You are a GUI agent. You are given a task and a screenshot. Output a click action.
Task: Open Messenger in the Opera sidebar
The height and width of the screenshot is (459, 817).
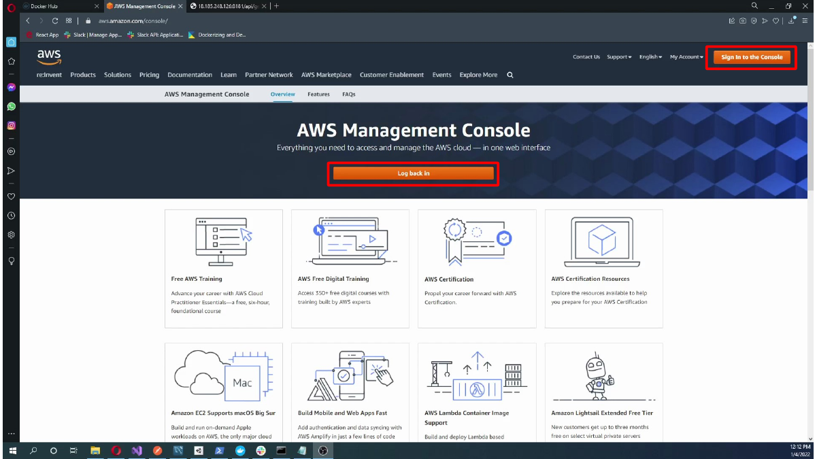(11, 88)
